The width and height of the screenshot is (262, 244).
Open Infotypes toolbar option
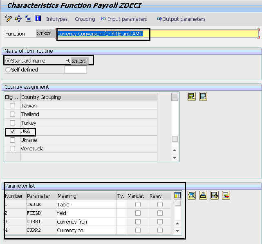(57, 19)
